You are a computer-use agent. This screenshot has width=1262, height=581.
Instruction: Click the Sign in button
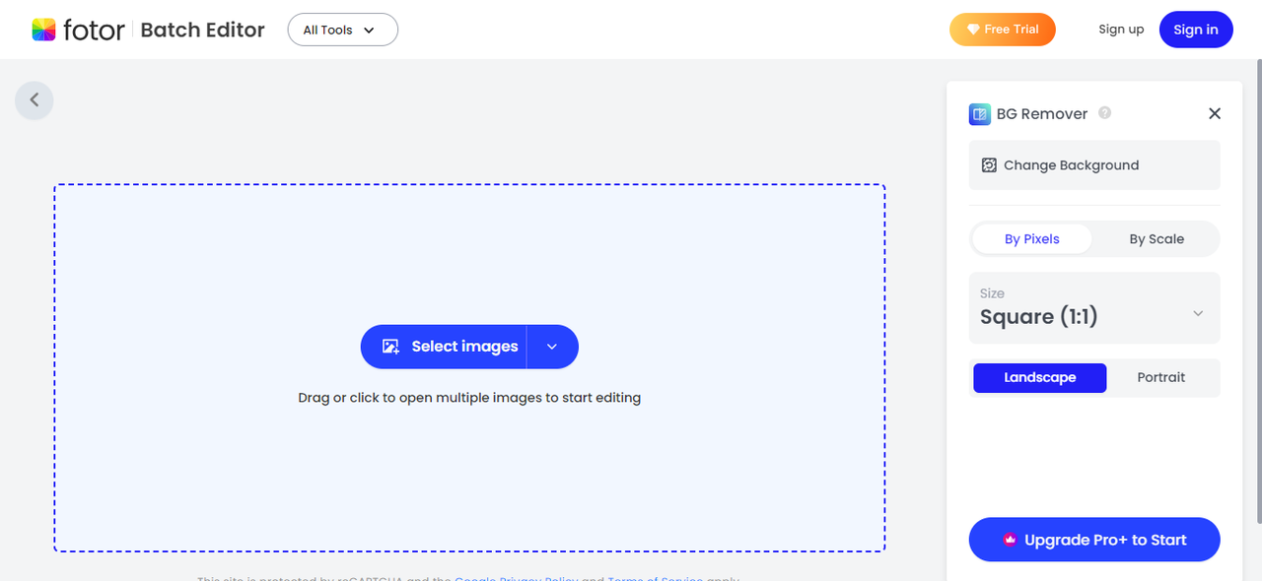coord(1195,30)
